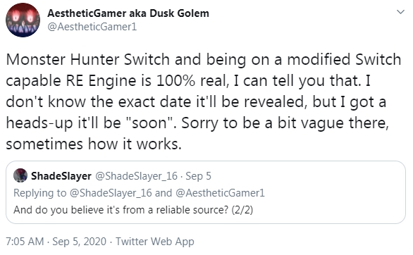Click the "soon" quoted word in tweet
Image resolution: width=413 pixels, height=255 pixels.
click(x=148, y=123)
